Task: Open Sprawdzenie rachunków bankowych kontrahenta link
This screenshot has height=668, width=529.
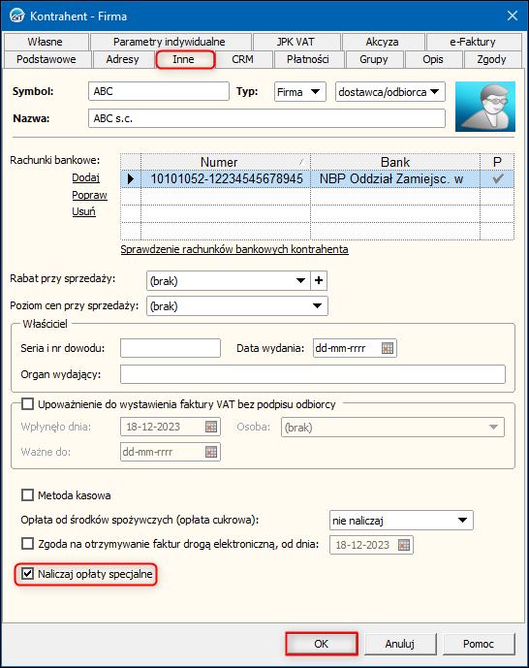Action: click(234, 249)
